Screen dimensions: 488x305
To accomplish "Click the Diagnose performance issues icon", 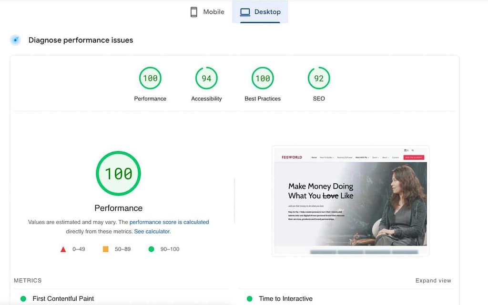I will (16, 40).
